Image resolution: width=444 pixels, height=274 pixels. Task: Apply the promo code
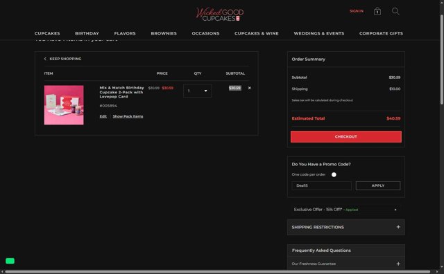(378, 185)
